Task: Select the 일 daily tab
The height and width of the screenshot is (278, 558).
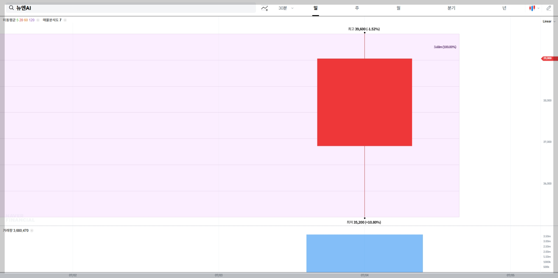Action: tap(316, 8)
